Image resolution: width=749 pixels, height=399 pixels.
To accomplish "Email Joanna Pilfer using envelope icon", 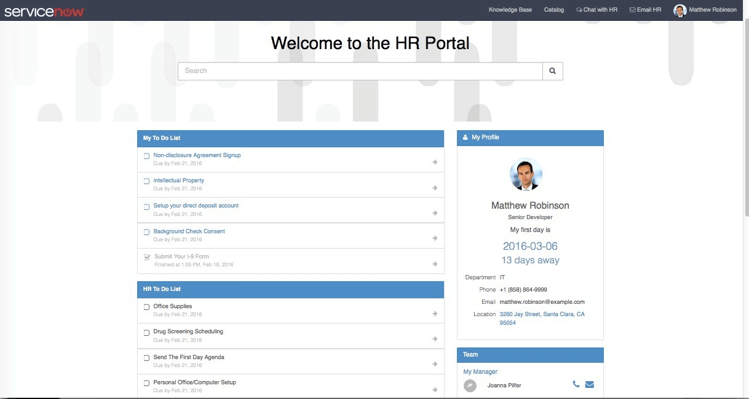I will [x=590, y=385].
